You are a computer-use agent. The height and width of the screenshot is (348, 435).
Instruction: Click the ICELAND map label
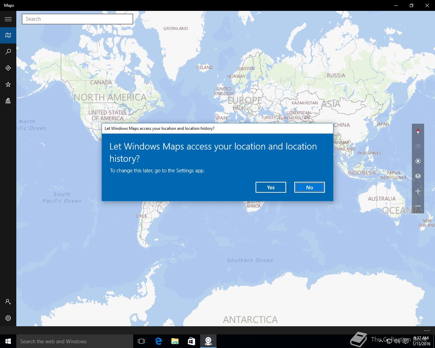(204, 67)
